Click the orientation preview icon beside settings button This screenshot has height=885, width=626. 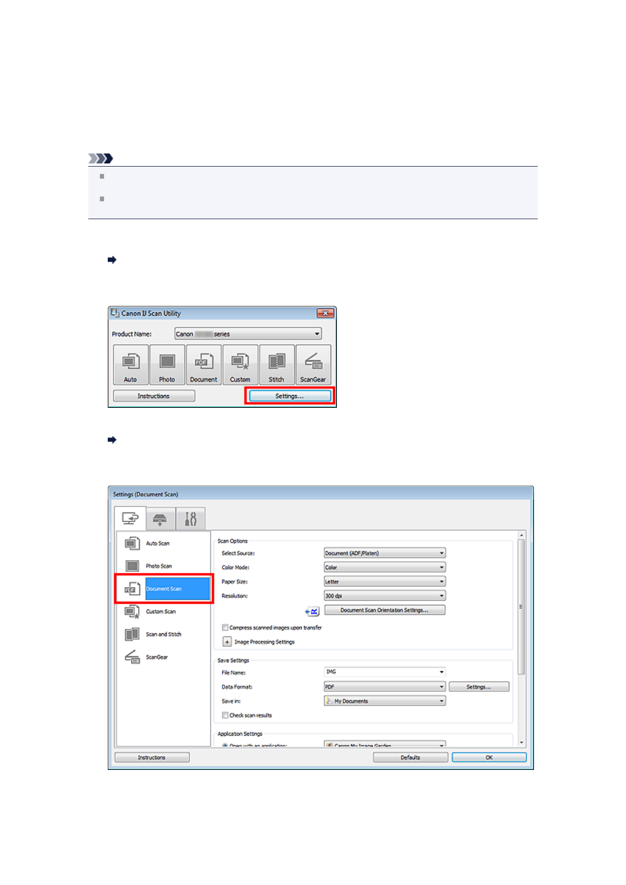point(312,611)
